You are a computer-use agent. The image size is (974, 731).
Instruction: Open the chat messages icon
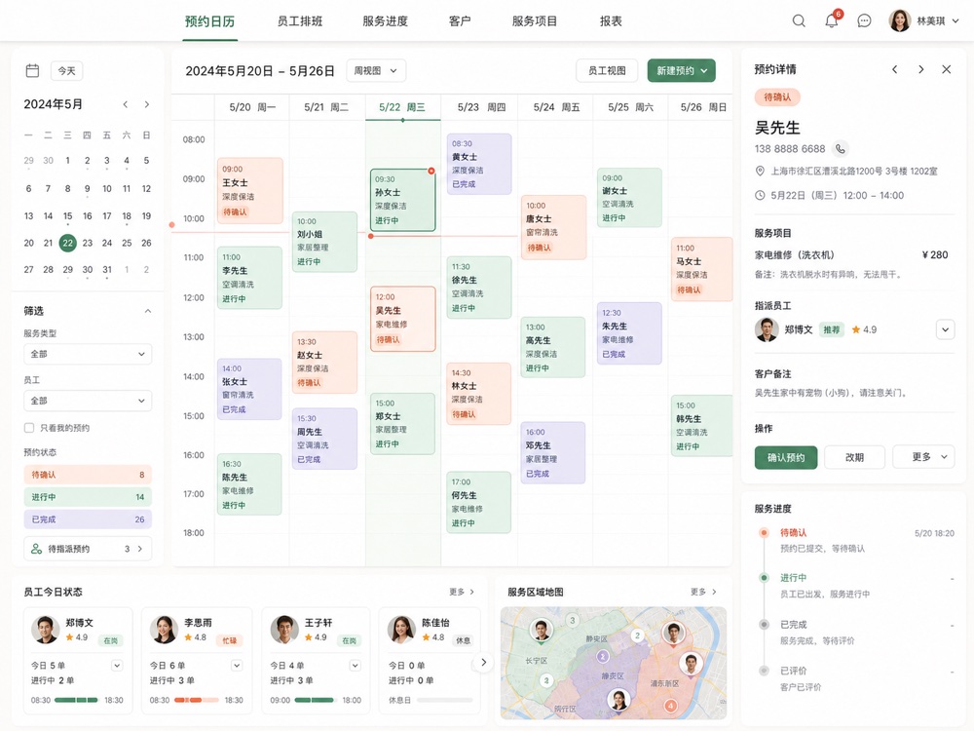pyautogui.click(x=864, y=21)
